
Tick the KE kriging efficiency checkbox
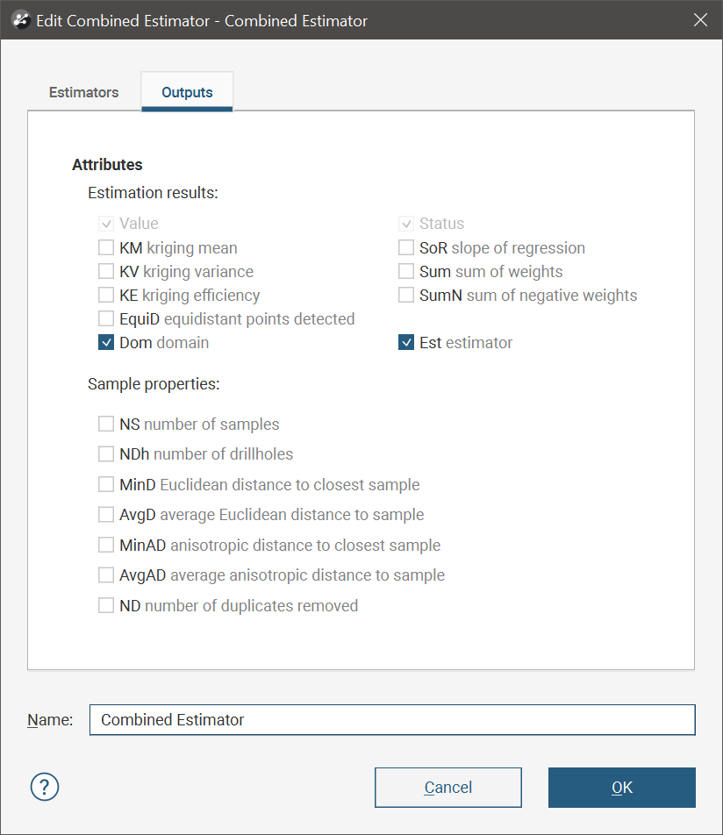point(106,296)
